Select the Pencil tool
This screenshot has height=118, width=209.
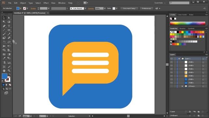pos(9,34)
